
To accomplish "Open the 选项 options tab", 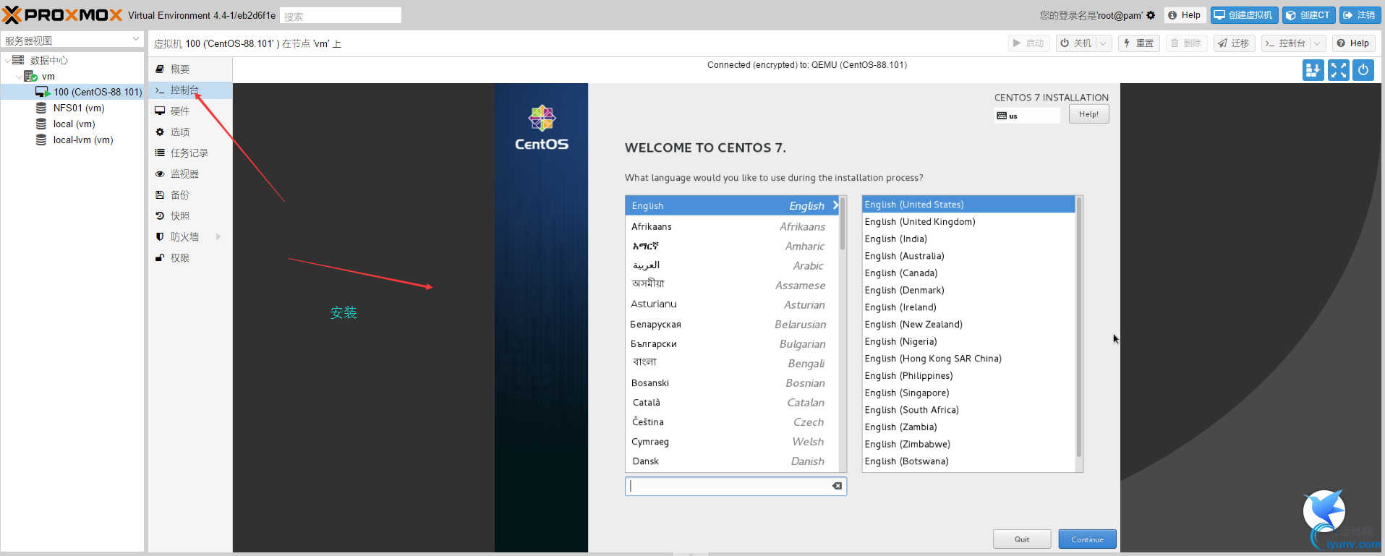I will [x=190, y=132].
